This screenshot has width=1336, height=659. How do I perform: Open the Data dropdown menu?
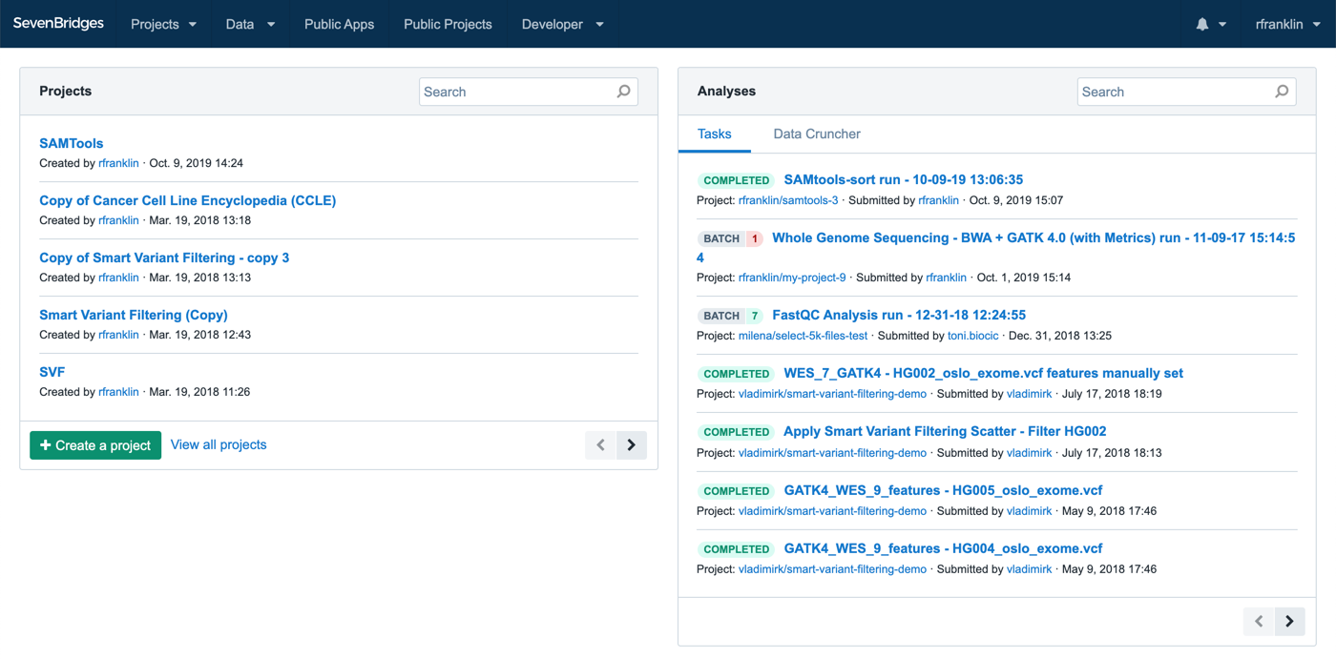tap(250, 24)
